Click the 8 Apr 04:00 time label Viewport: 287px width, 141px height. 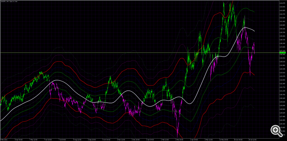19,139
